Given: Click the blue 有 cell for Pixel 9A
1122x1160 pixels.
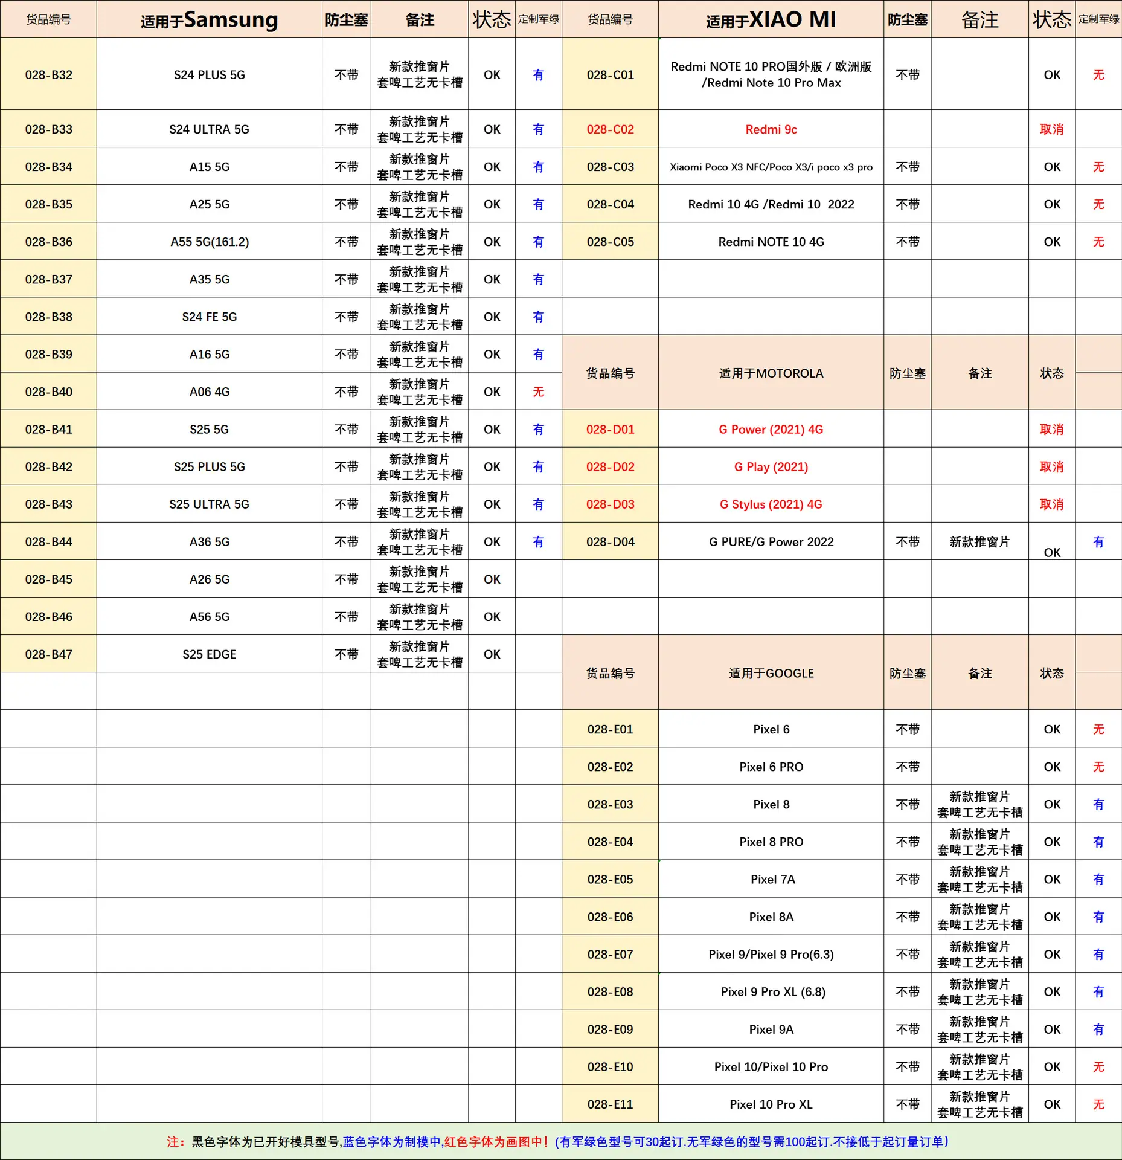Looking at the screenshot, I should [x=1098, y=1029].
